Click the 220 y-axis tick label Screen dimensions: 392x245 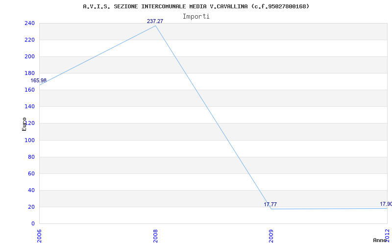(29, 40)
